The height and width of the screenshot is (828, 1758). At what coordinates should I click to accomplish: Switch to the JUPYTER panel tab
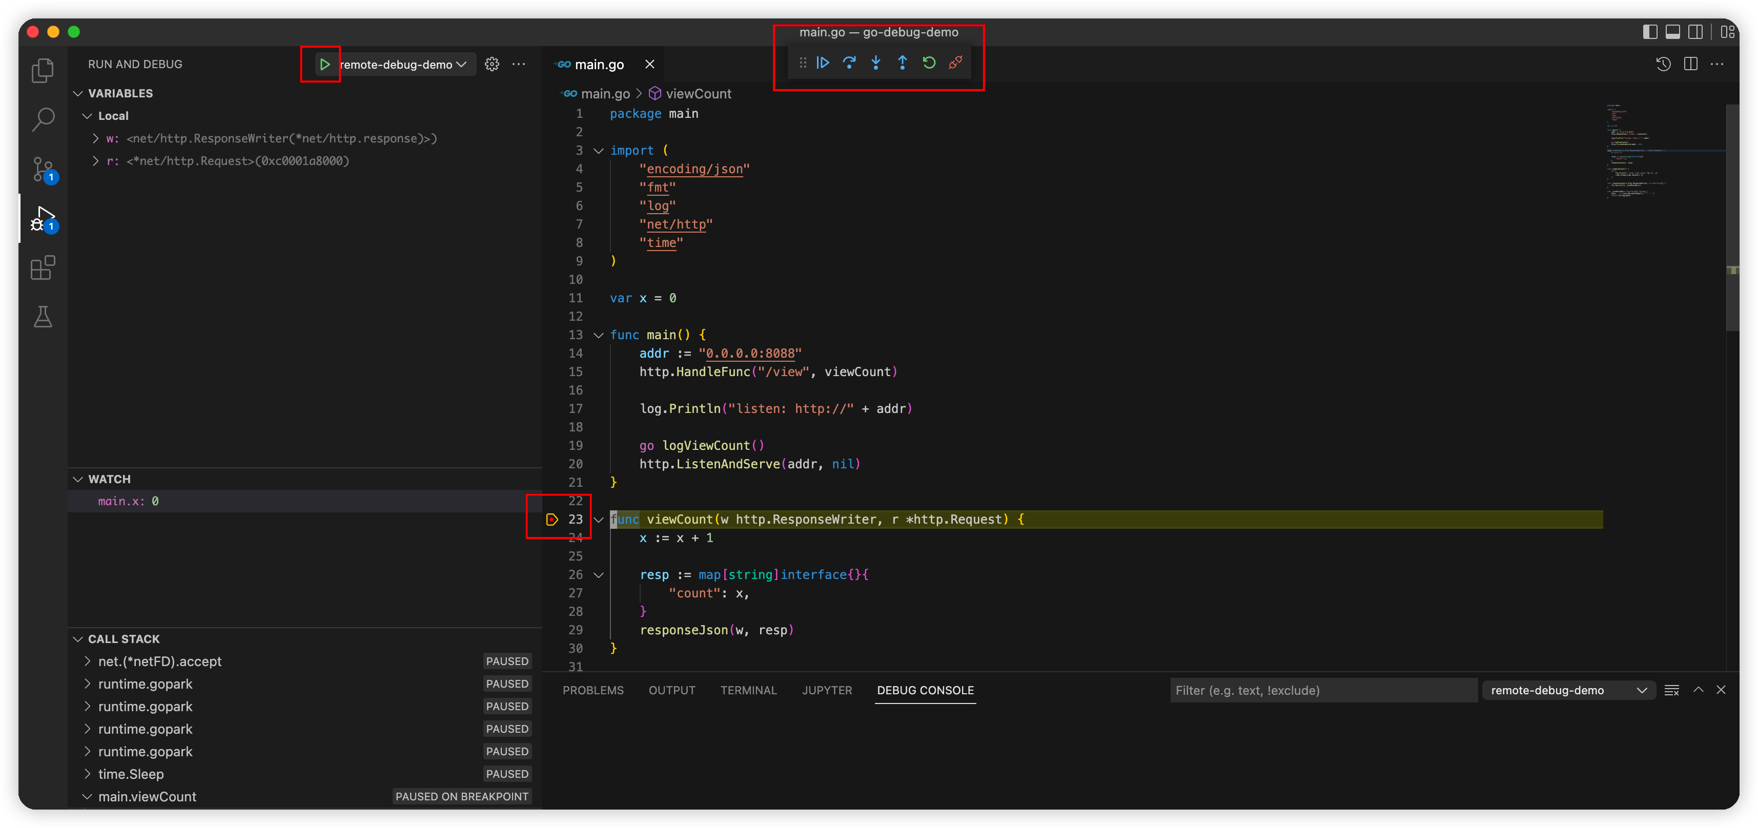click(827, 690)
